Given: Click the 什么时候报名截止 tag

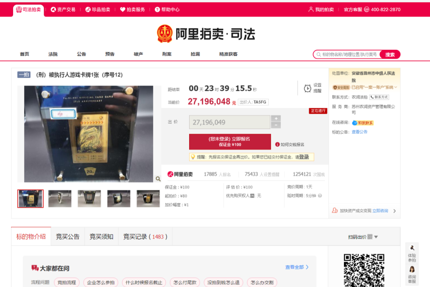Looking at the screenshot, I should click(x=144, y=282).
